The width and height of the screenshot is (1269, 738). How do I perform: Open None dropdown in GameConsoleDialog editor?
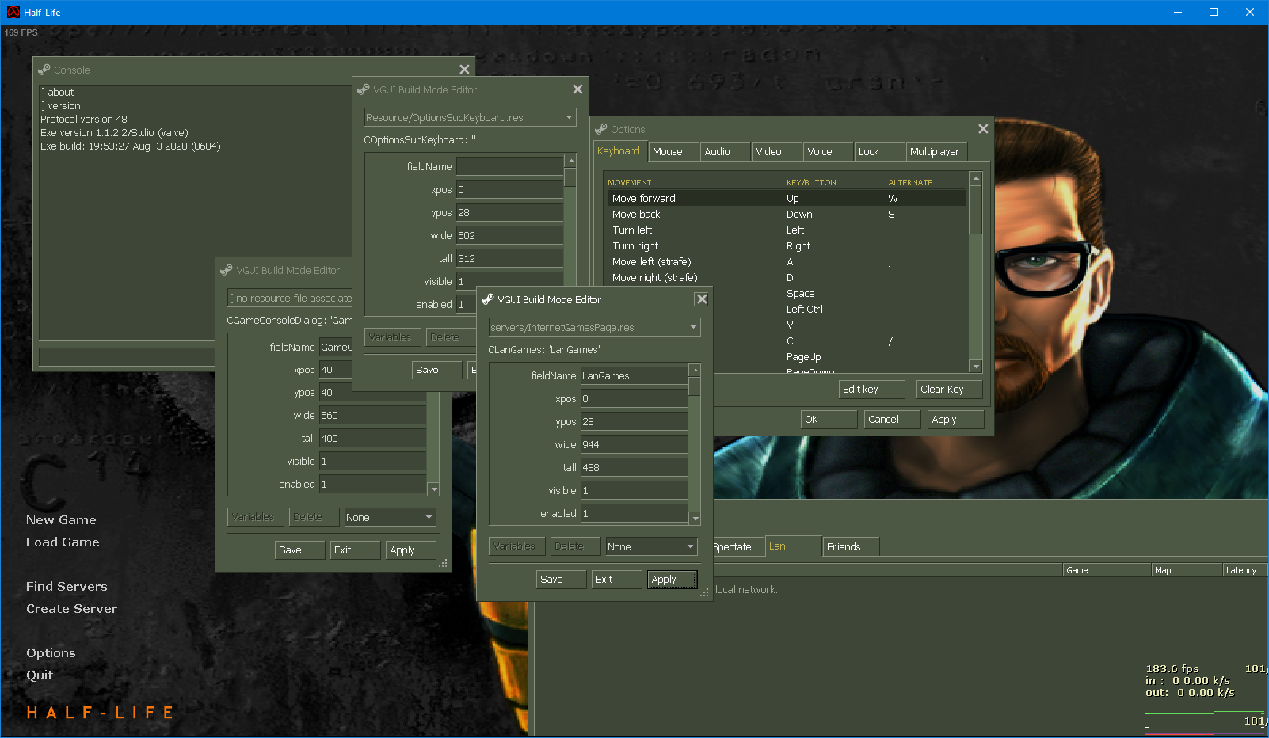(x=390, y=517)
